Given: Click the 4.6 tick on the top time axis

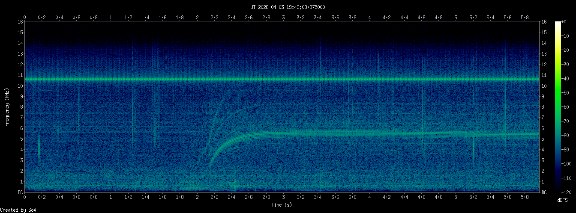Looking at the screenshot, I should tap(421, 18).
